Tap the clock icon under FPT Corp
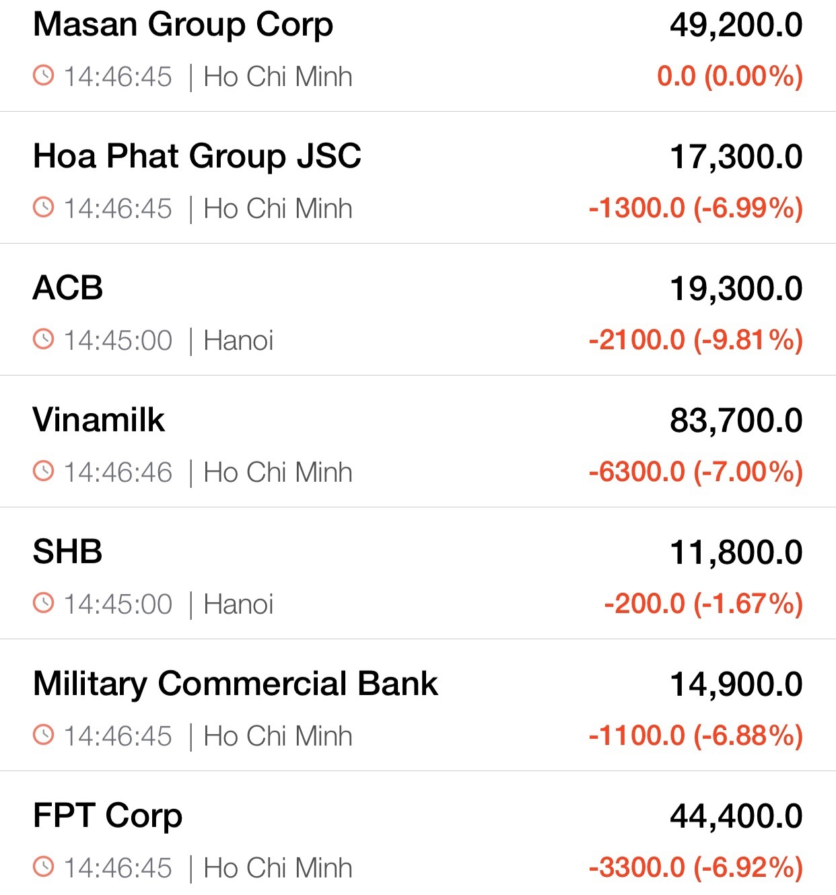 43,867
